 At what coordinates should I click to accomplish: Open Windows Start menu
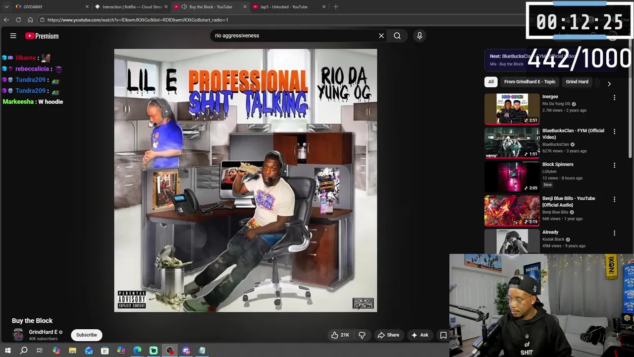(x=7, y=351)
